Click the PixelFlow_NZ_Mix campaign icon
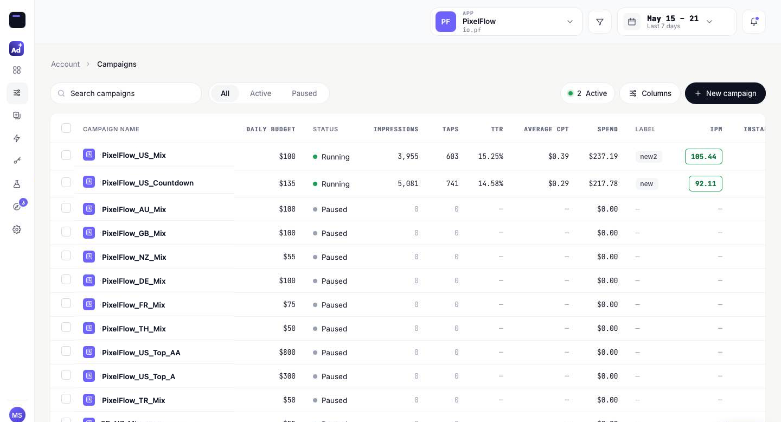 [89, 257]
